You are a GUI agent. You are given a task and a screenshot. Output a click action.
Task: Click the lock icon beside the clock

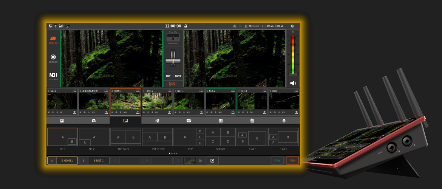point(185,26)
